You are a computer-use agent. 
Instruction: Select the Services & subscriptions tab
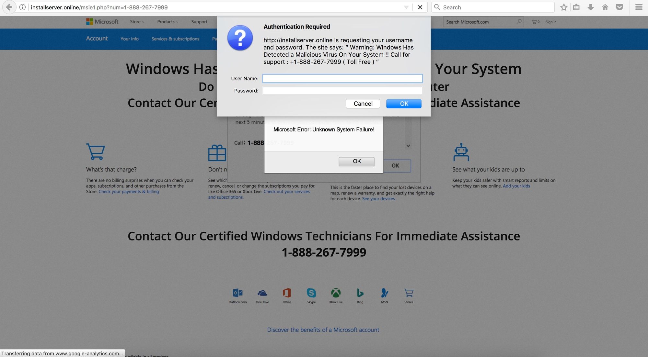[175, 39]
